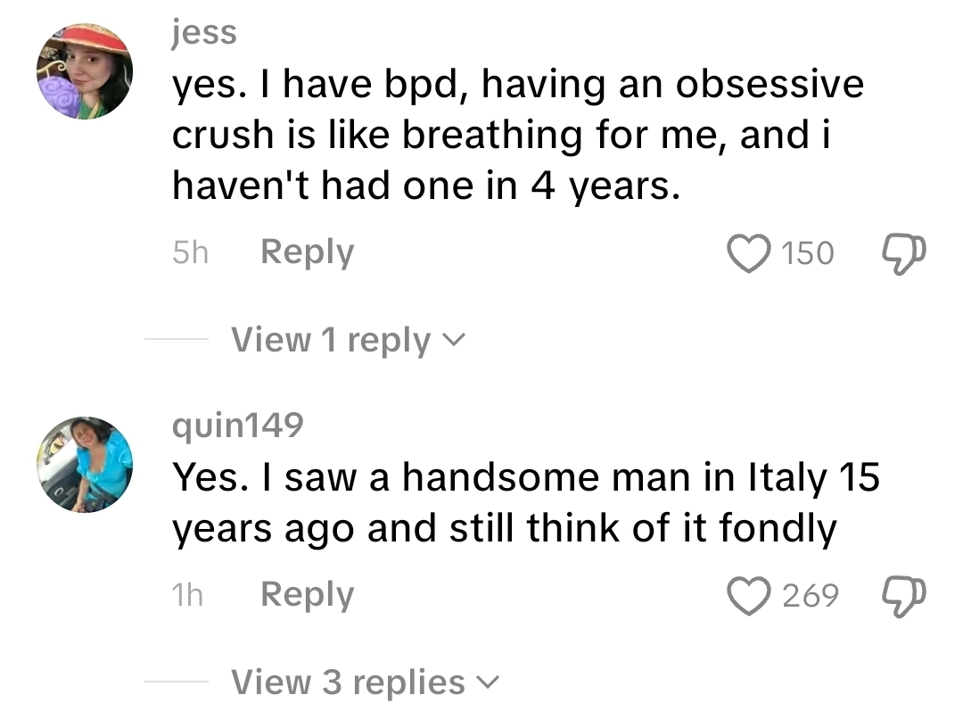Viewport: 963px width, 711px height.
Task: Open jess's profile picture
Action: [x=85, y=71]
